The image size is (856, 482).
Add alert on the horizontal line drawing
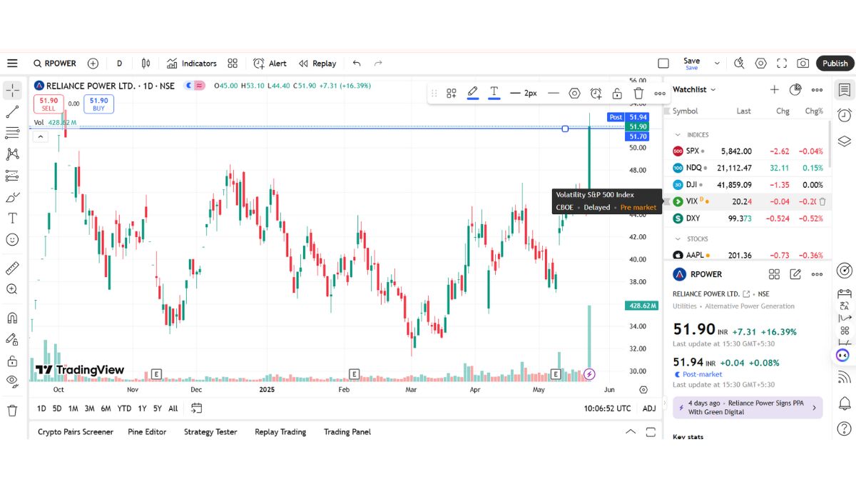coord(596,94)
